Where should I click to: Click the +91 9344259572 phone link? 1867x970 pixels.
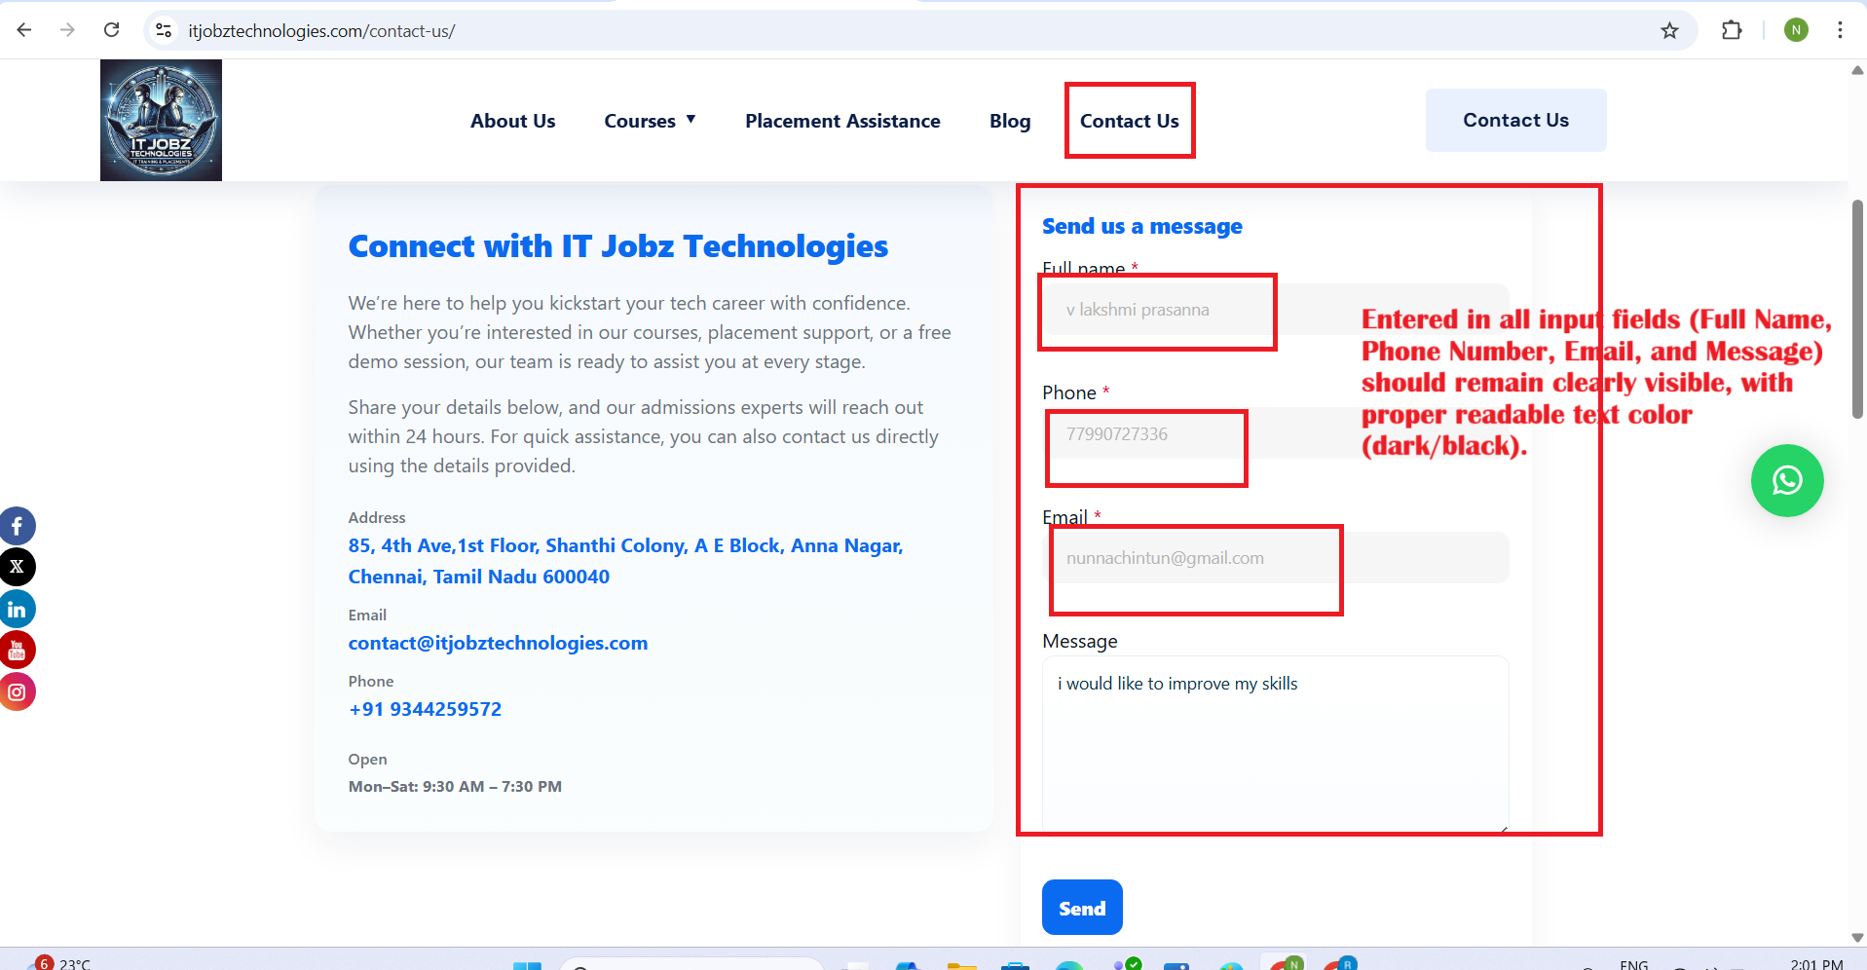pos(425,709)
